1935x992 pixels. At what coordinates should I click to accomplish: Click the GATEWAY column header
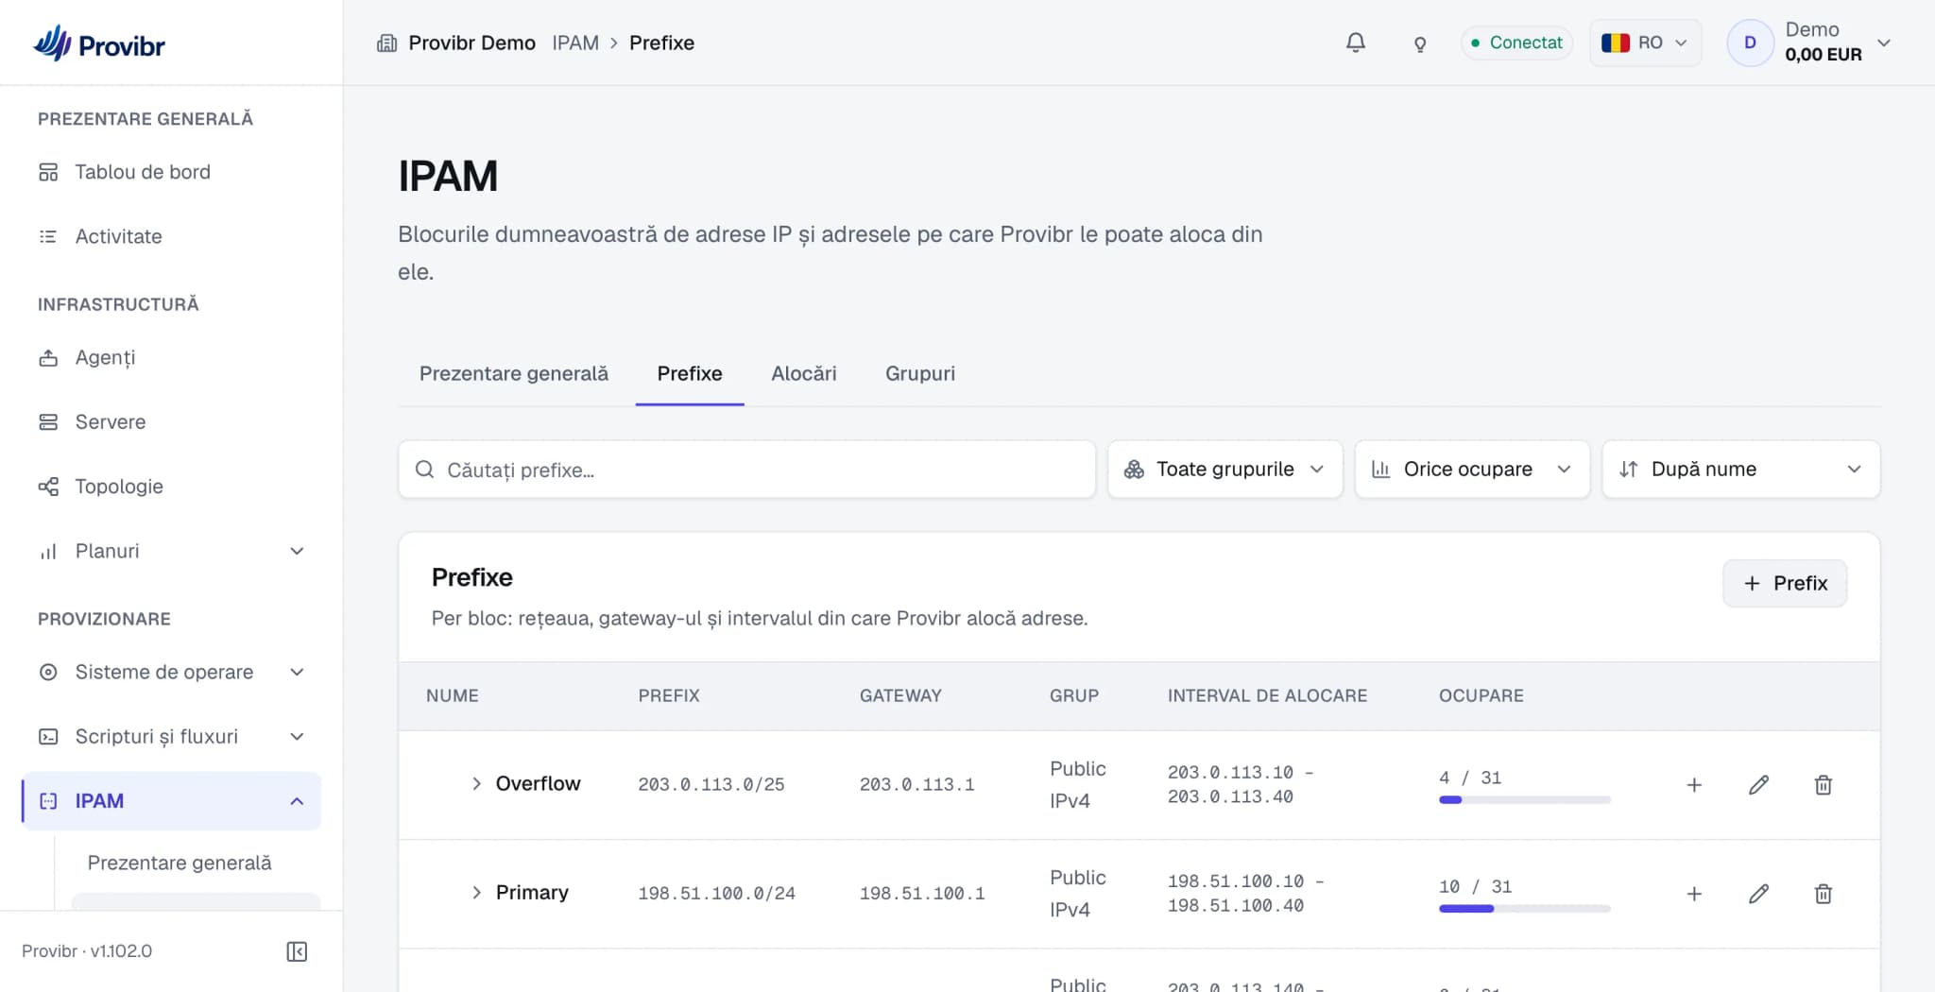[x=900, y=695]
